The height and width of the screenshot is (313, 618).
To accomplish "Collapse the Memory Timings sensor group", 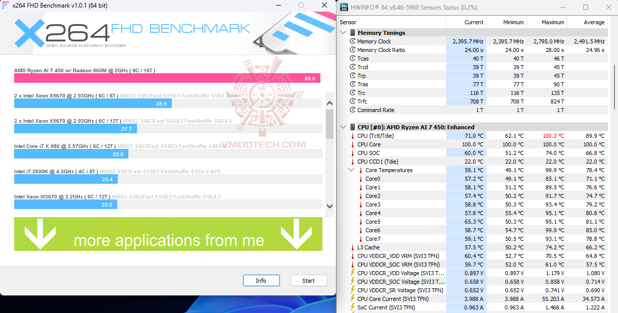I will (x=343, y=33).
